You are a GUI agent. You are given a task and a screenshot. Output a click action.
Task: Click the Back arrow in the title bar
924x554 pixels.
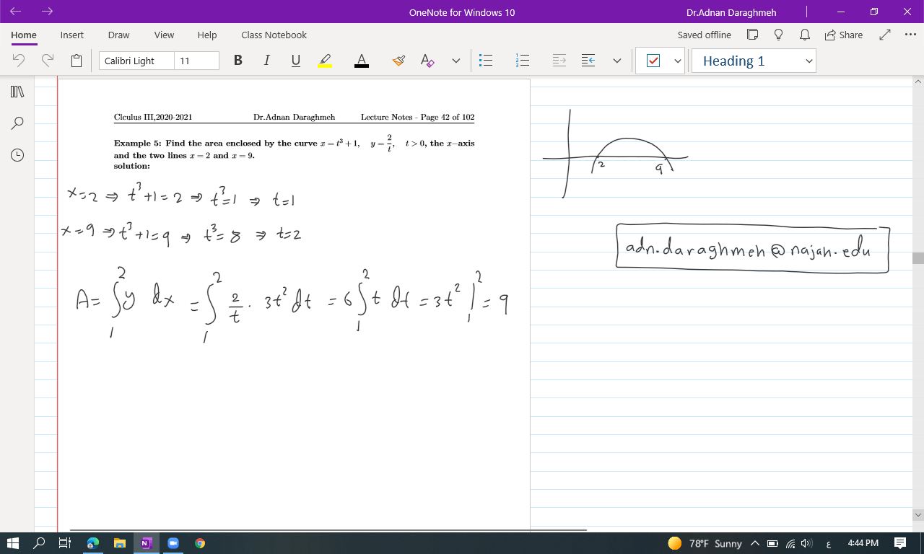(x=16, y=12)
